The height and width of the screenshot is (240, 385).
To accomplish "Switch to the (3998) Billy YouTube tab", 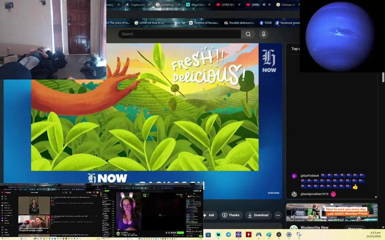I will click(228, 5).
